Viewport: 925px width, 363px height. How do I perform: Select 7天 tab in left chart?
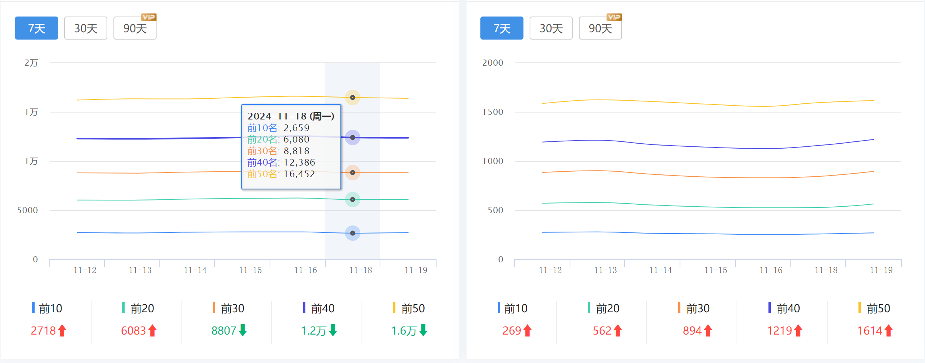(37, 28)
